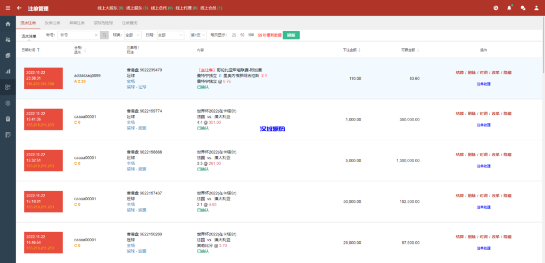Click 注单处理 for order 9622157437
This screenshot has width=545, height=263.
[483, 207]
